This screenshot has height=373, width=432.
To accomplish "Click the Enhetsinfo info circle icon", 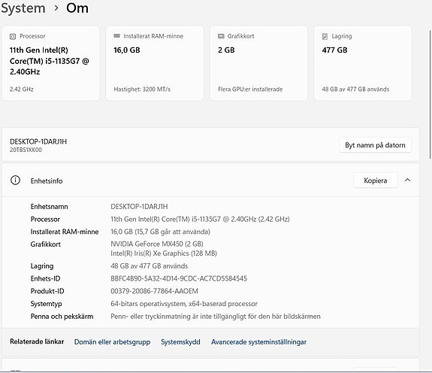I will pos(15,180).
